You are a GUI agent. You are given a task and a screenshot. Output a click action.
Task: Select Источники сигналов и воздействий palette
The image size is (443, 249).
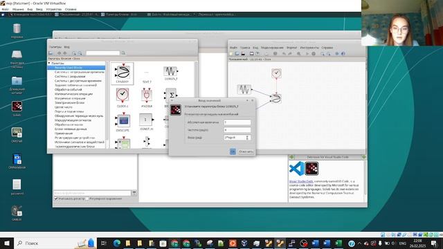tap(80, 142)
